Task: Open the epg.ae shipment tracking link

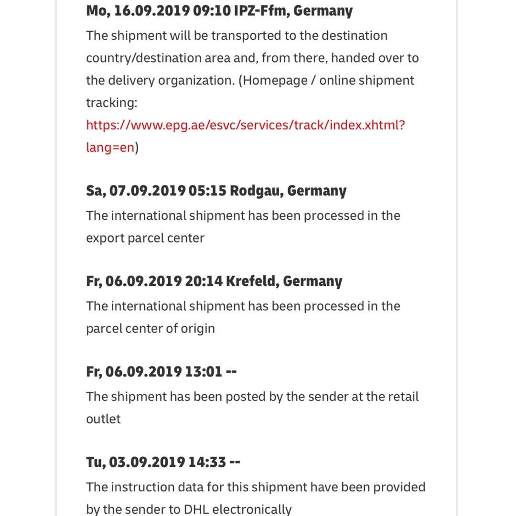Action: tap(245, 125)
